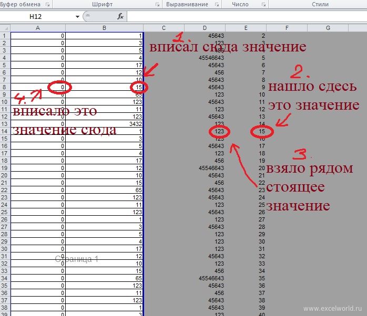
Task: Click cell B20 containing 10
Action: (105, 175)
